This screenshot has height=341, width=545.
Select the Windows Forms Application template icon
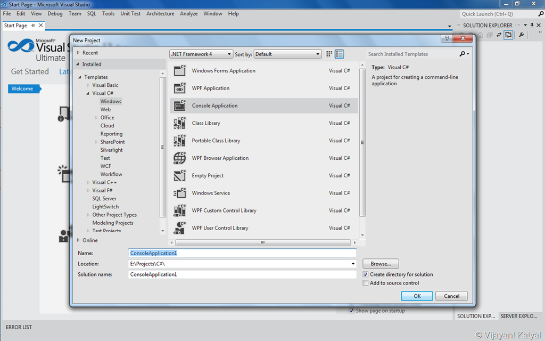tap(180, 71)
